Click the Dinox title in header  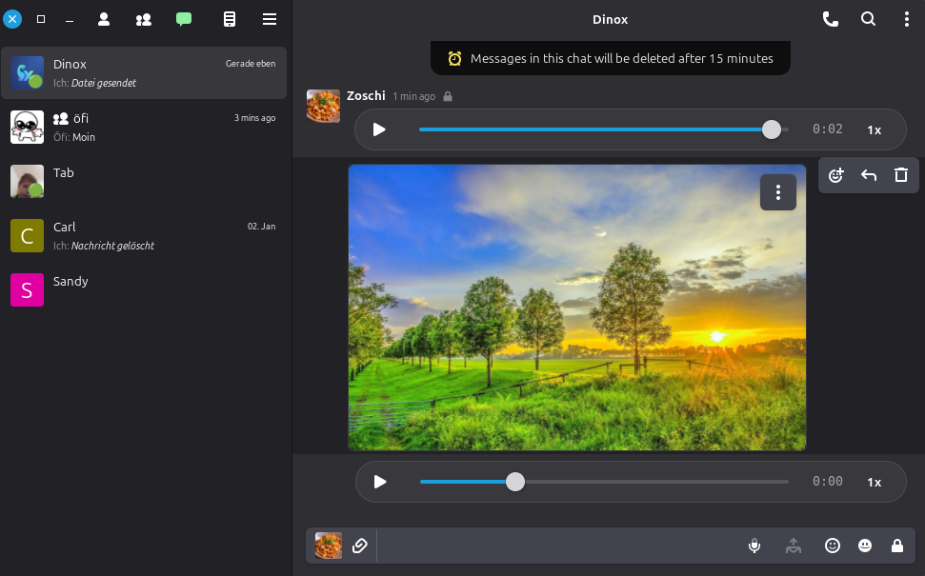[x=610, y=19]
